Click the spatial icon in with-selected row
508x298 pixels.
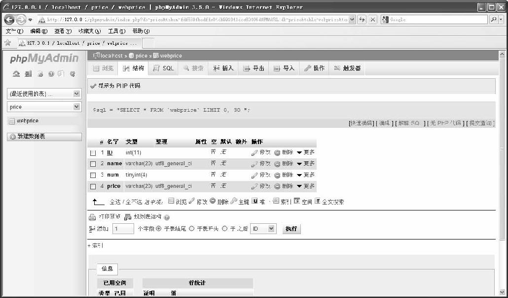pyautogui.click(x=297, y=201)
